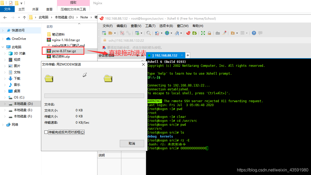Click the New session icon in Xshell toolbar
Viewport: 311px width, 175px height.
point(104,33)
